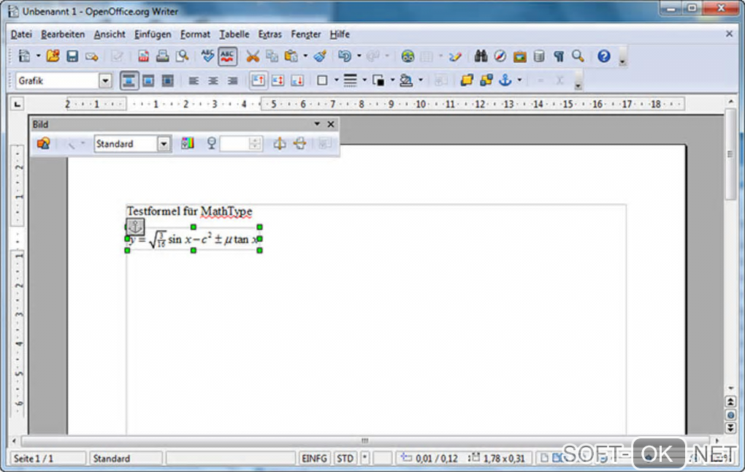The width and height of the screenshot is (745, 472).
Task: Cut the selection with the scissors icon
Action: pyautogui.click(x=253, y=56)
